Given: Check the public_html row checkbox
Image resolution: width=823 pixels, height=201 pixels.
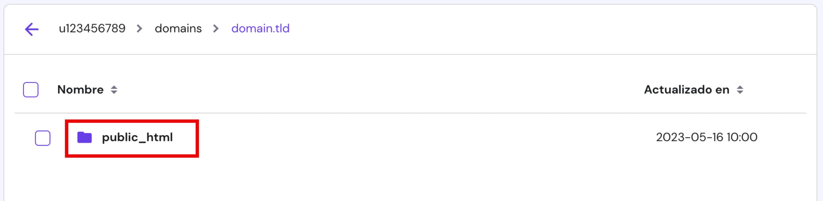Looking at the screenshot, I should tap(43, 138).
